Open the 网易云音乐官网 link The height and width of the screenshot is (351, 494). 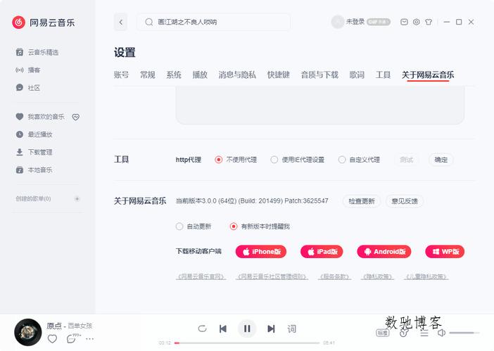(201, 276)
